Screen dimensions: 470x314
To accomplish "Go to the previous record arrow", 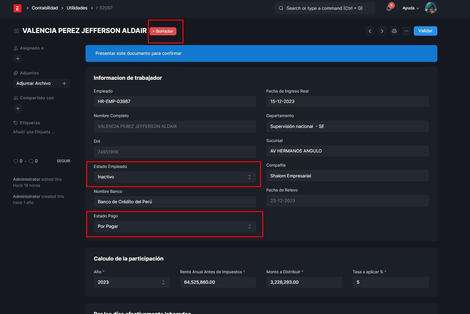I will pos(370,31).
